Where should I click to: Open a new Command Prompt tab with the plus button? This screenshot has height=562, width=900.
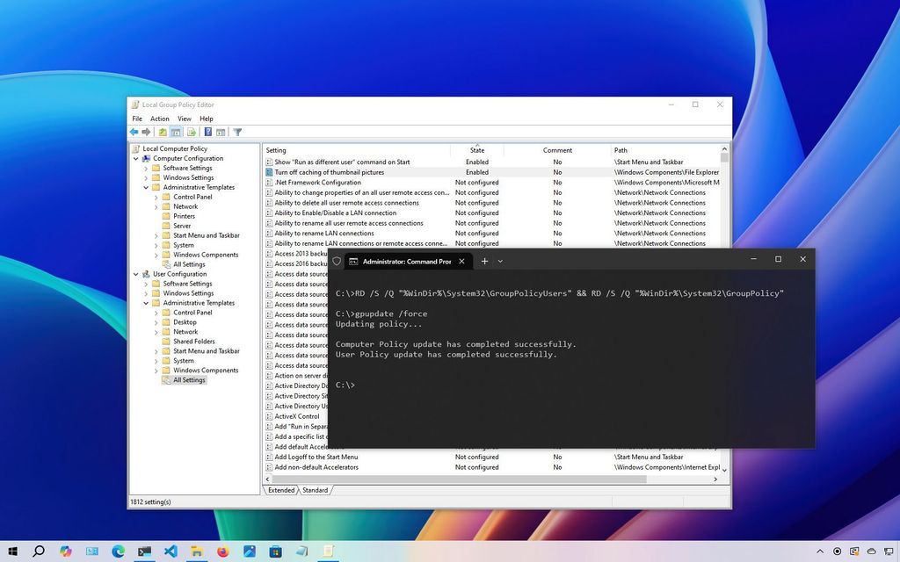(x=484, y=261)
